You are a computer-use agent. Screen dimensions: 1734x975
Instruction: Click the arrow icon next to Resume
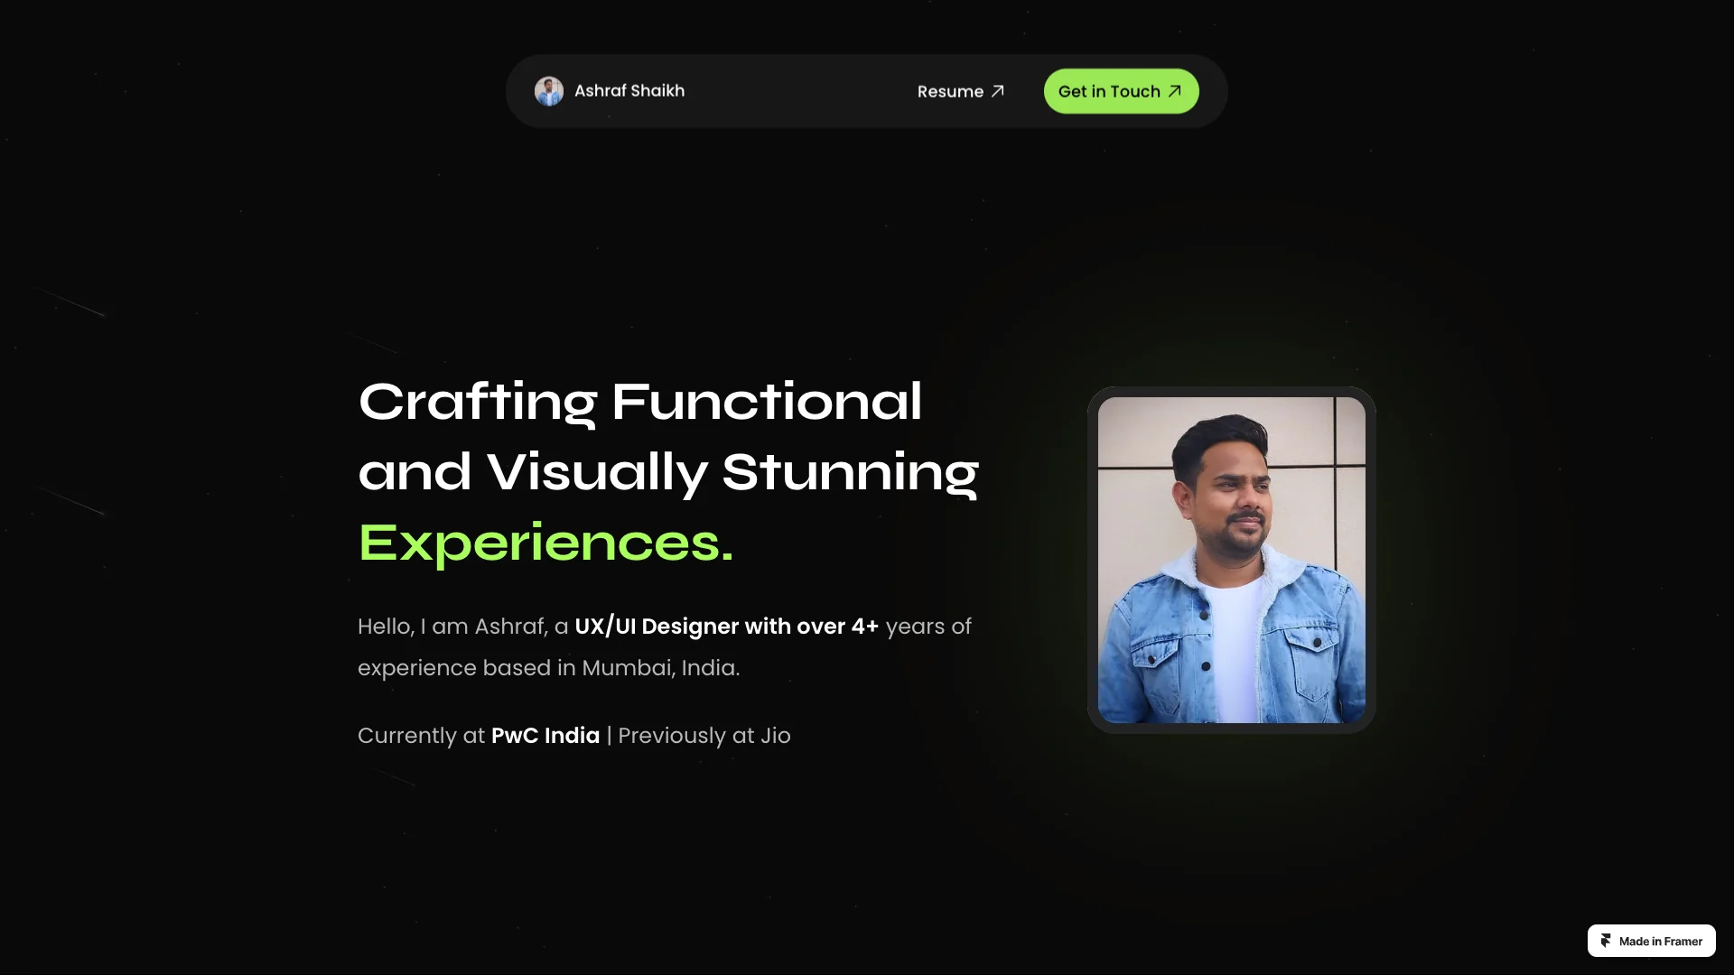[998, 91]
